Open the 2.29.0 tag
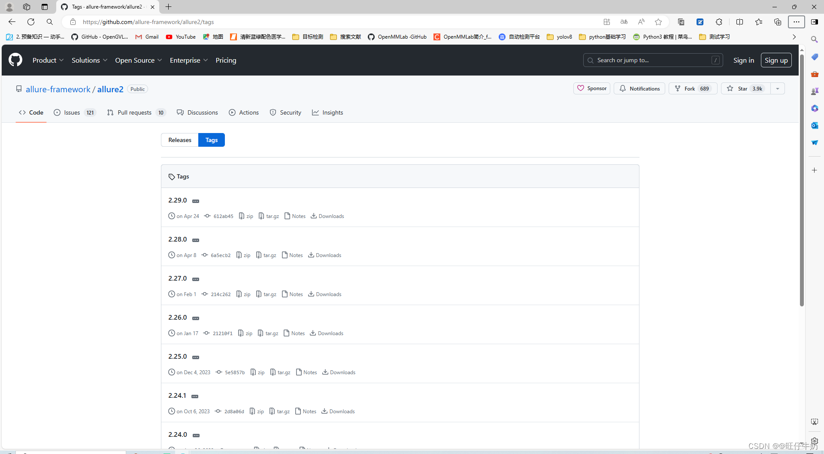This screenshot has width=824, height=454. pos(178,200)
